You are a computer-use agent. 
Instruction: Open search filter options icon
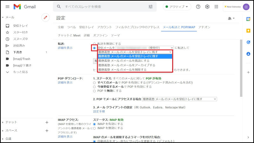click(150, 7)
